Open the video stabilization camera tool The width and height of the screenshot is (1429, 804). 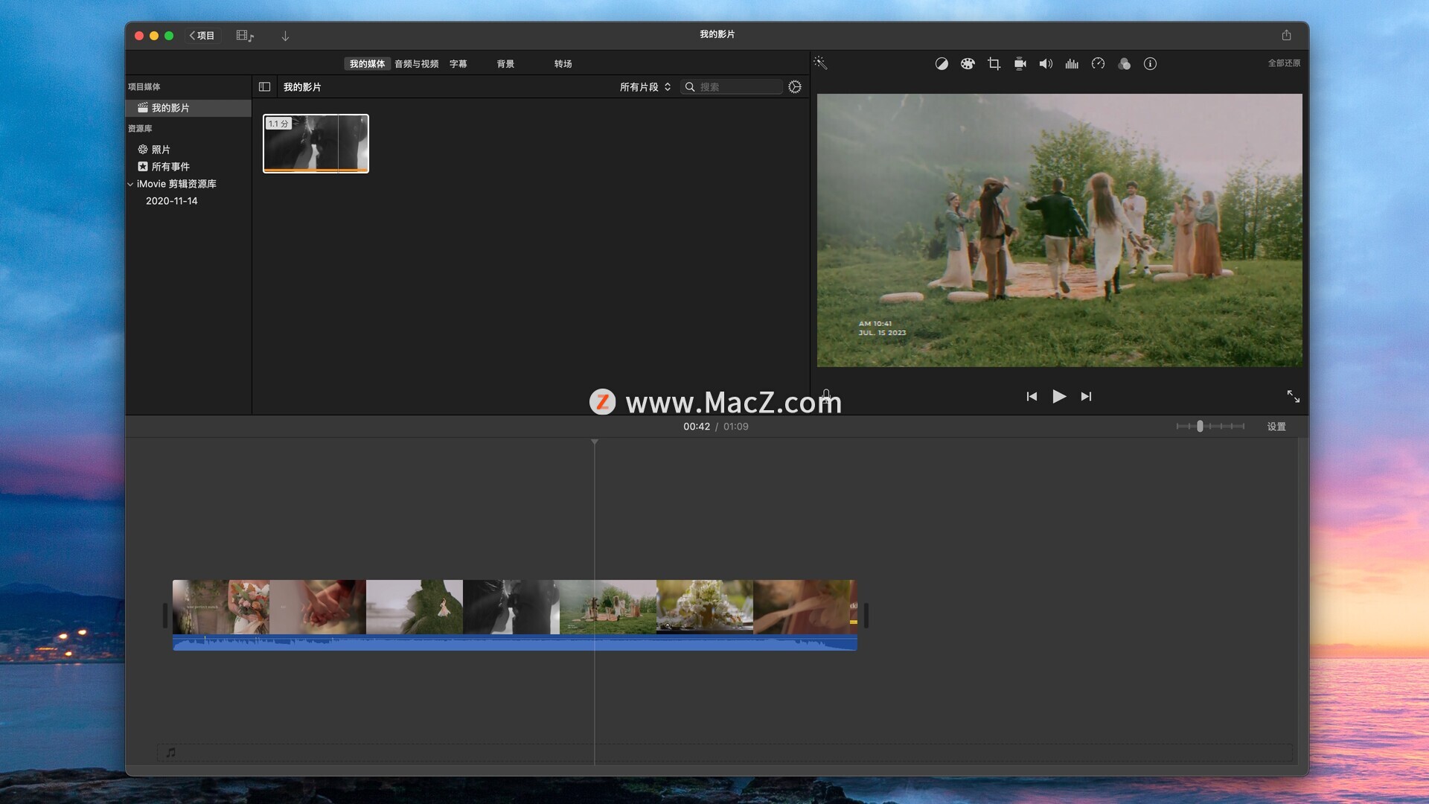tap(1020, 64)
